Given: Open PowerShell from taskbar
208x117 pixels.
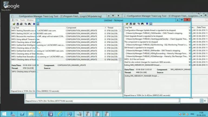Looking at the screenshot, I should (22, 114).
